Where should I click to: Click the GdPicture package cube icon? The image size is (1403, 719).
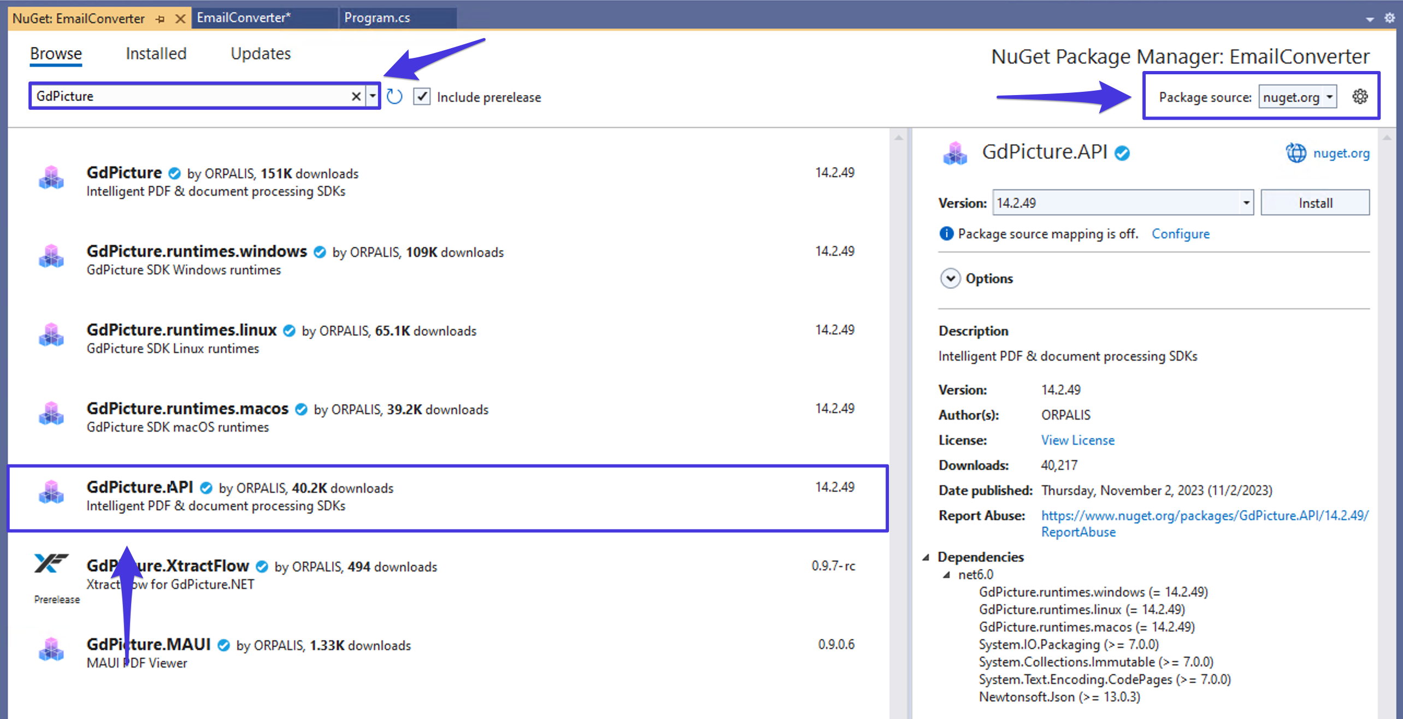[51, 178]
